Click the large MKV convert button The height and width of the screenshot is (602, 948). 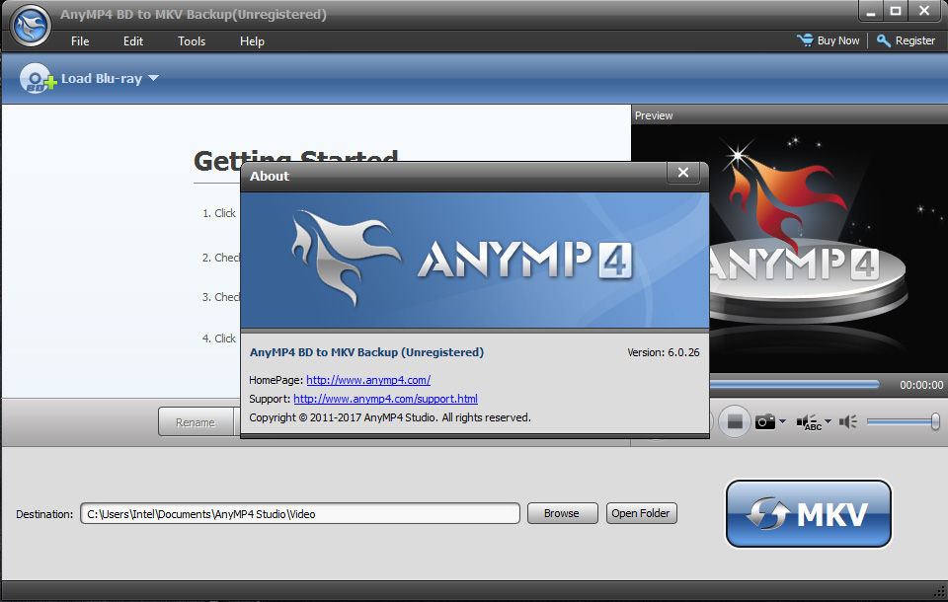[x=809, y=514]
